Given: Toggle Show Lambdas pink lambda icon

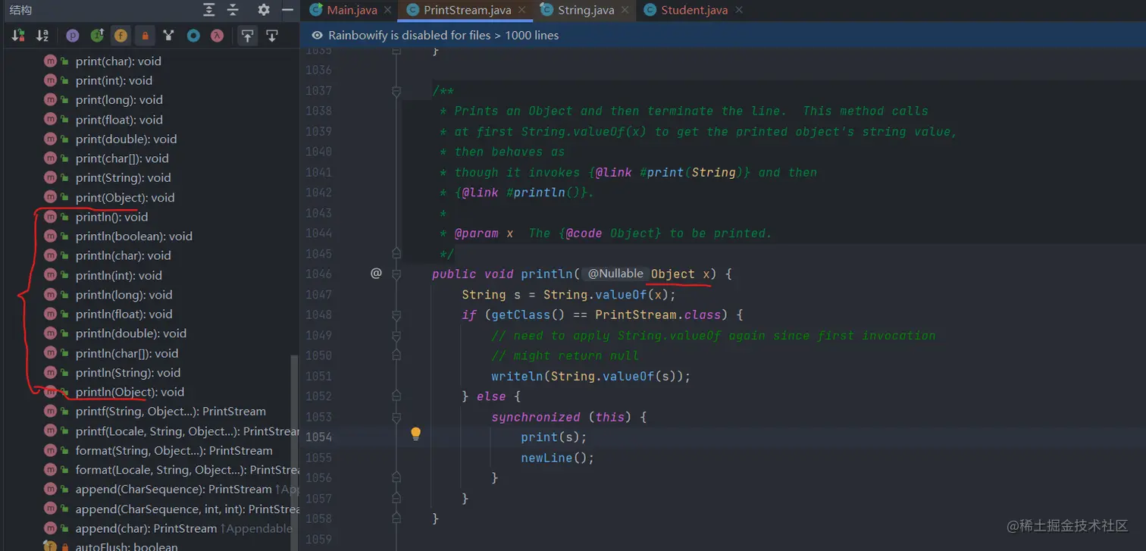Looking at the screenshot, I should 217,36.
